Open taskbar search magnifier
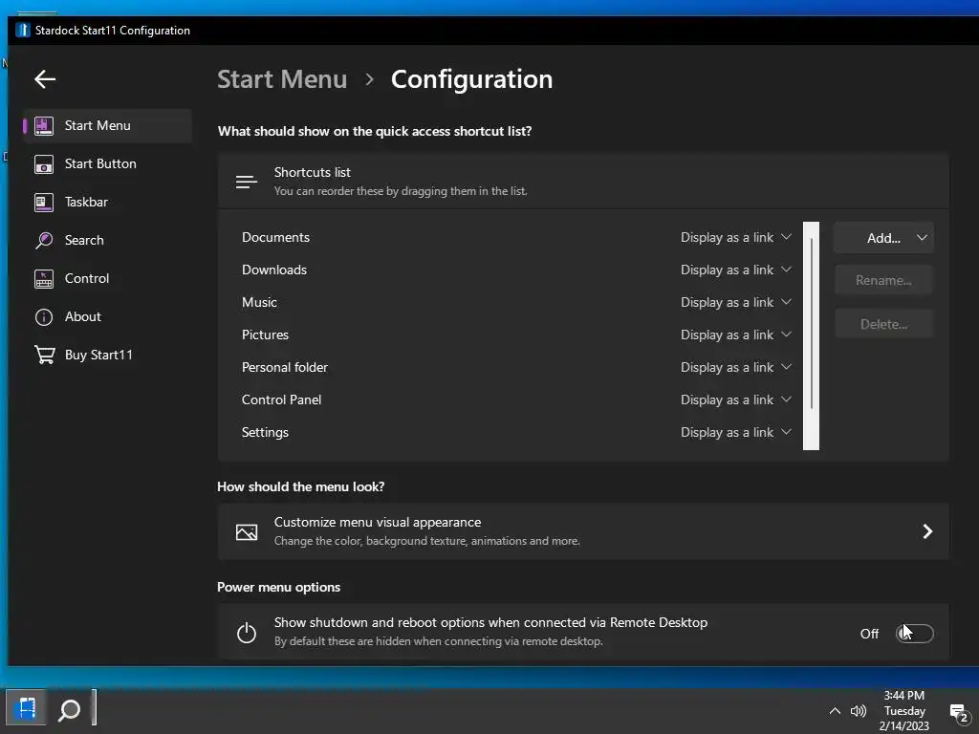This screenshot has height=734, width=979. click(x=69, y=710)
